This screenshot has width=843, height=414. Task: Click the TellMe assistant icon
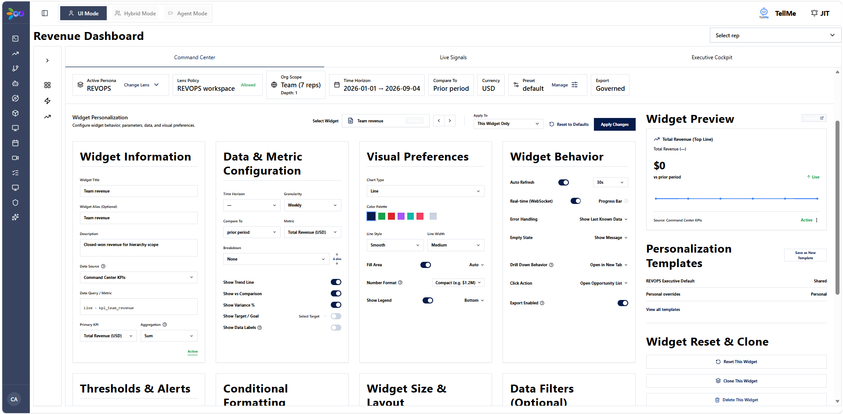click(764, 13)
